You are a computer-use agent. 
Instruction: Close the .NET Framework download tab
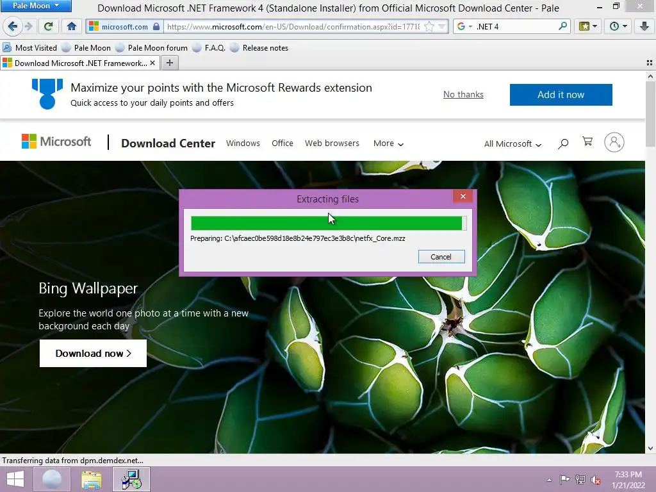click(152, 63)
